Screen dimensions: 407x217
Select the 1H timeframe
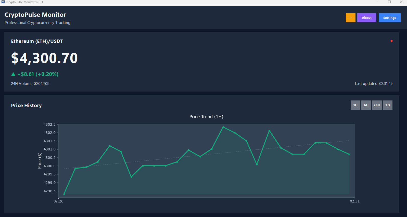click(x=355, y=105)
